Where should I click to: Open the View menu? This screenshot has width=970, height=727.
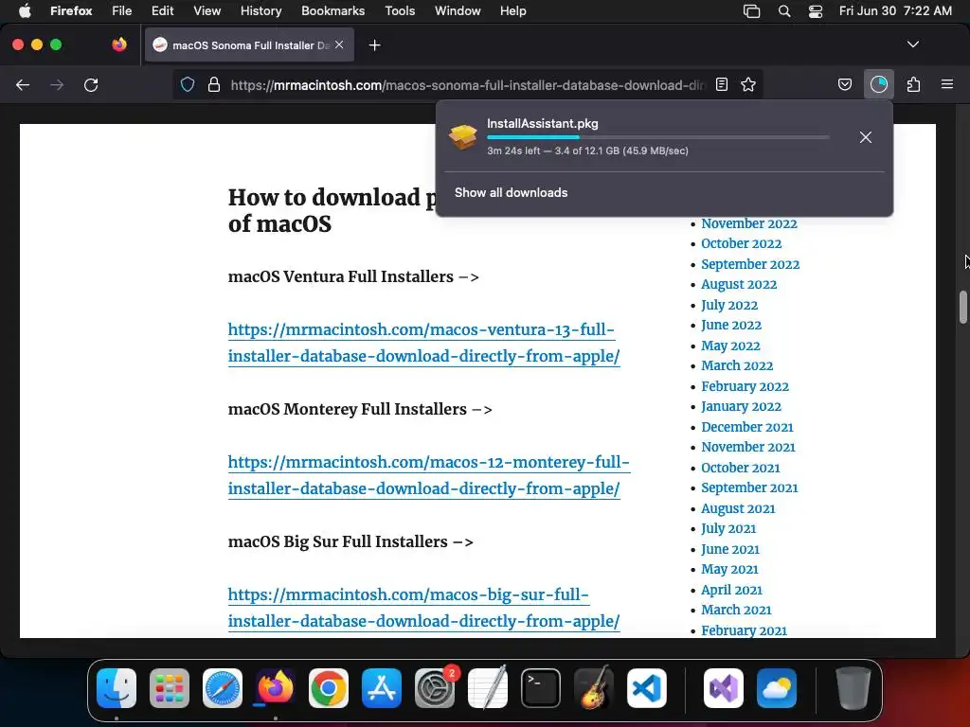tap(207, 11)
